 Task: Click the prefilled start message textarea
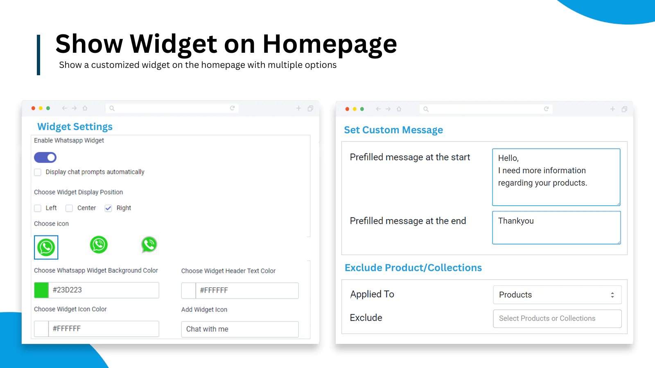pyautogui.click(x=556, y=177)
